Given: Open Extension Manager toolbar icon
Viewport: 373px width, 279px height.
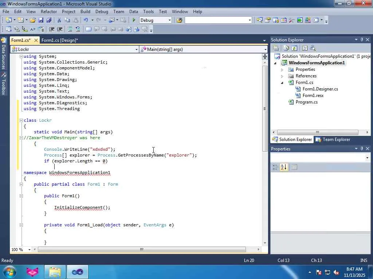Looking at the screenshot, I should (x=308, y=20).
